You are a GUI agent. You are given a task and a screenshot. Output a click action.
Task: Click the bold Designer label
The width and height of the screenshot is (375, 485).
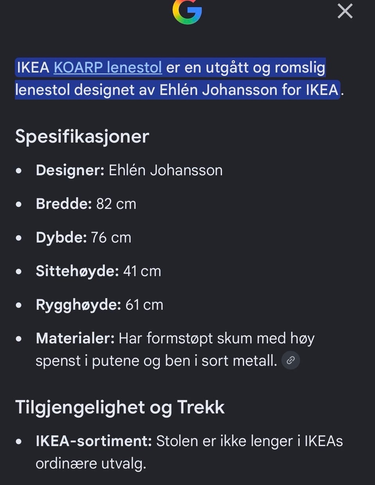tap(70, 170)
